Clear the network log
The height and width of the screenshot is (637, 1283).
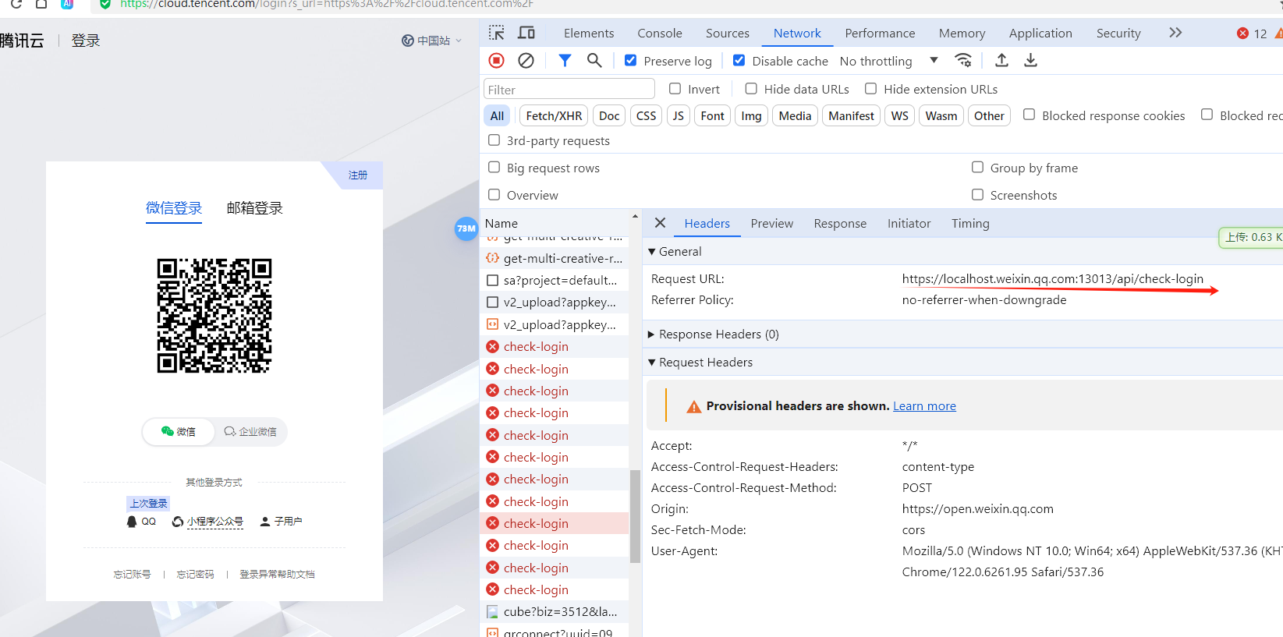click(526, 61)
